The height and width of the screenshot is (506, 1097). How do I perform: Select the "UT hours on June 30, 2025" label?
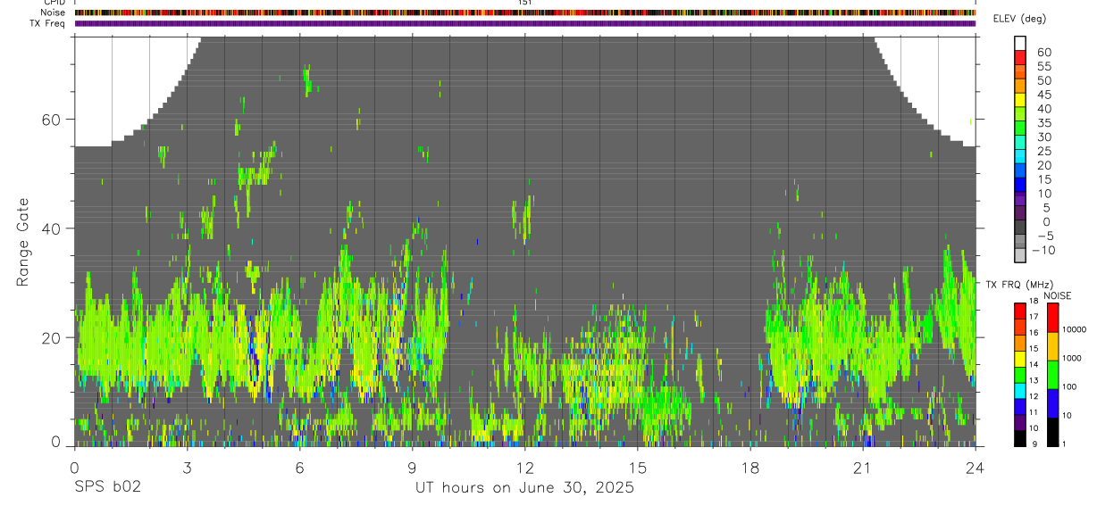click(x=524, y=488)
